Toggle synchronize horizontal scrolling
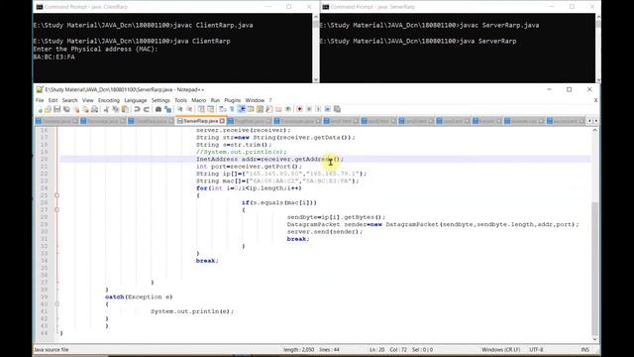Screen dimensions: 634x357 click(x=210, y=109)
